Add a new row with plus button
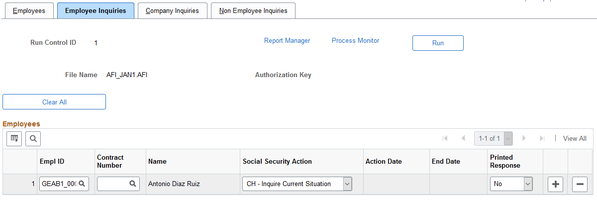Image resolution: width=597 pixels, height=200 pixels. (x=555, y=184)
